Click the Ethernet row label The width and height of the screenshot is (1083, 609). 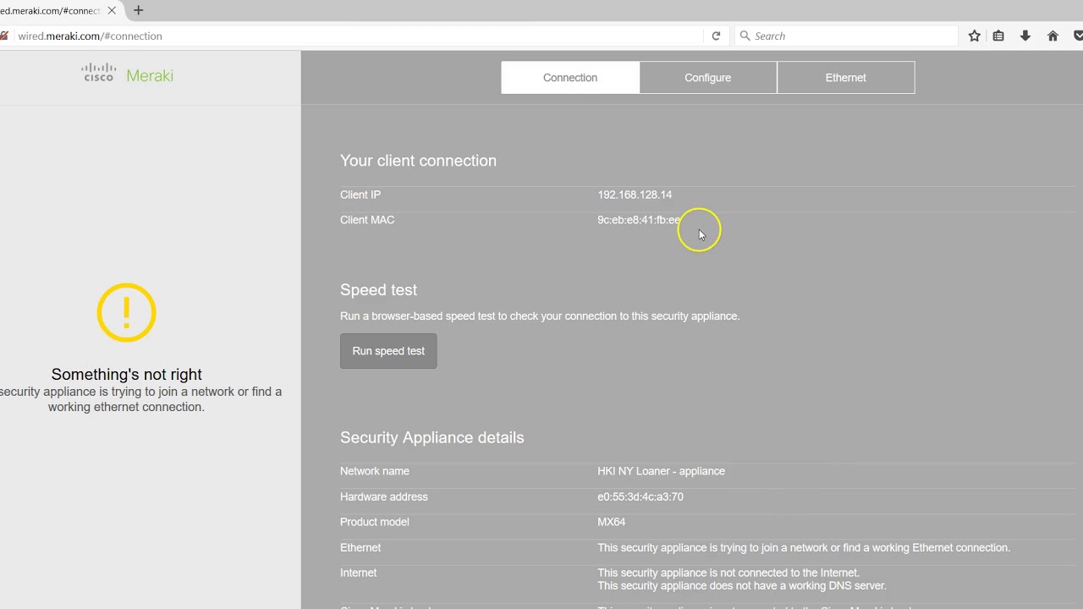pyautogui.click(x=360, y=547)
